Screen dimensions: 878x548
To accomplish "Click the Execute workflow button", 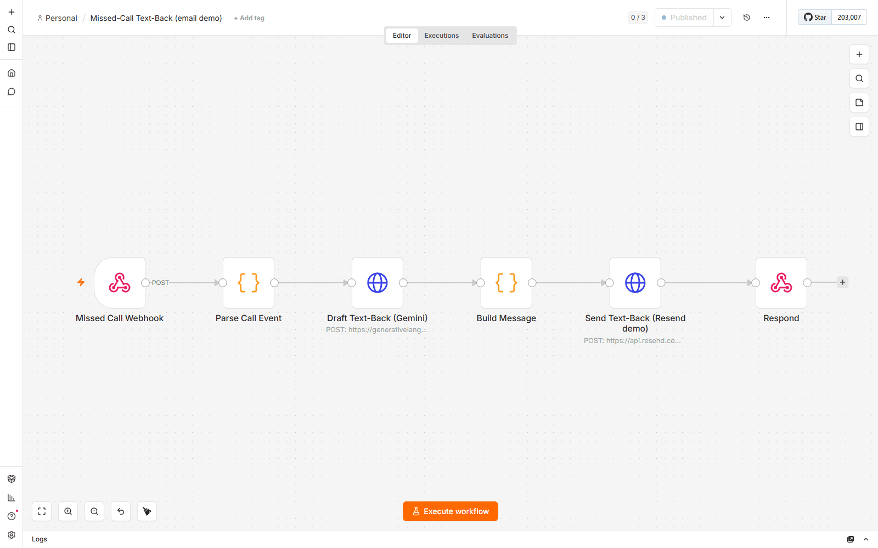I will pyautogui.click(x=451, y=511).
